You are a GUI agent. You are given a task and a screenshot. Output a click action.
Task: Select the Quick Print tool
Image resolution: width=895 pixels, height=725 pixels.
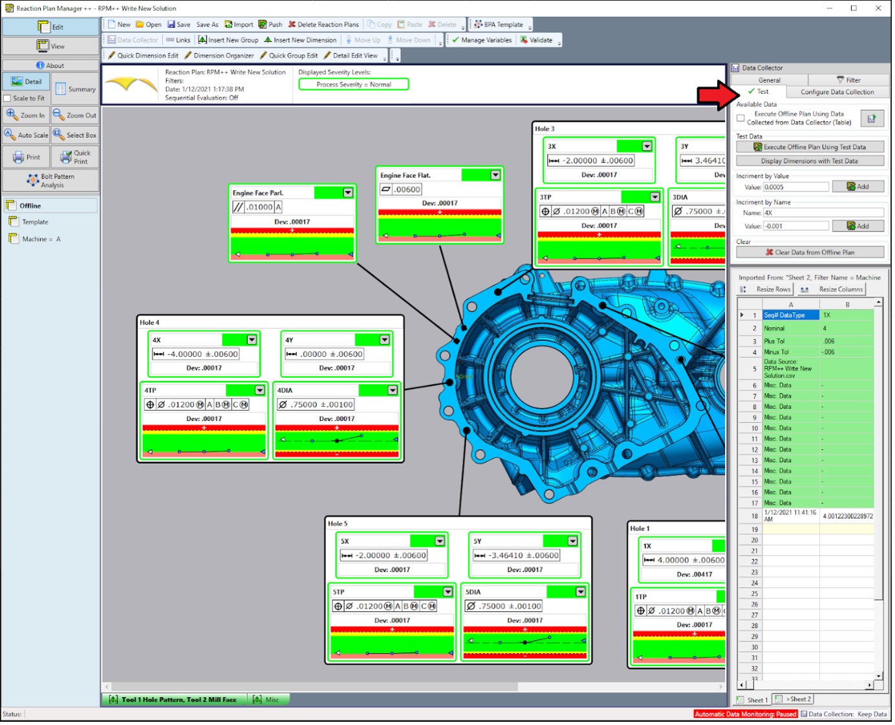[x=76, y=156]
